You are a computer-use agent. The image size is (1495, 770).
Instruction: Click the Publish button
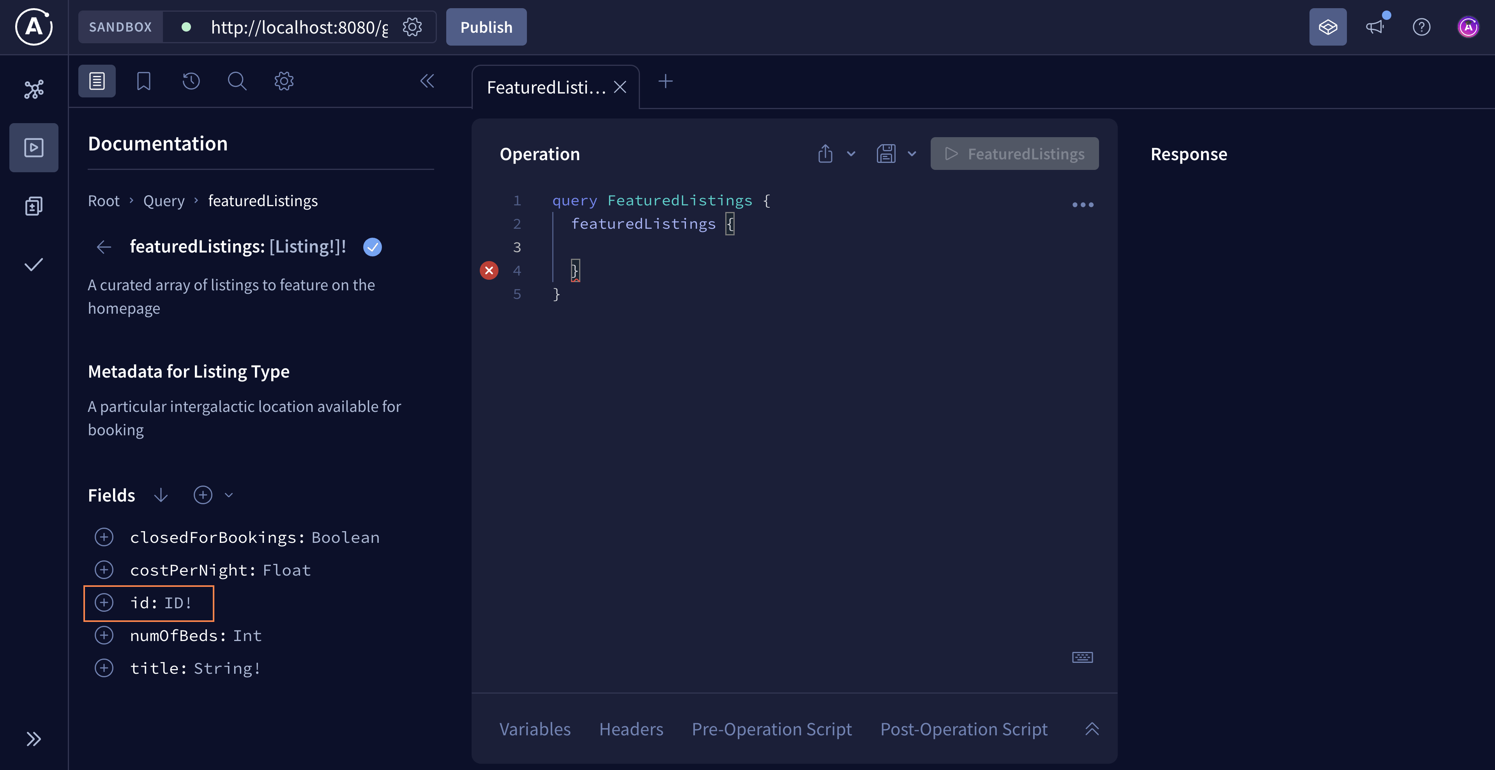click(x=486, y=26)
